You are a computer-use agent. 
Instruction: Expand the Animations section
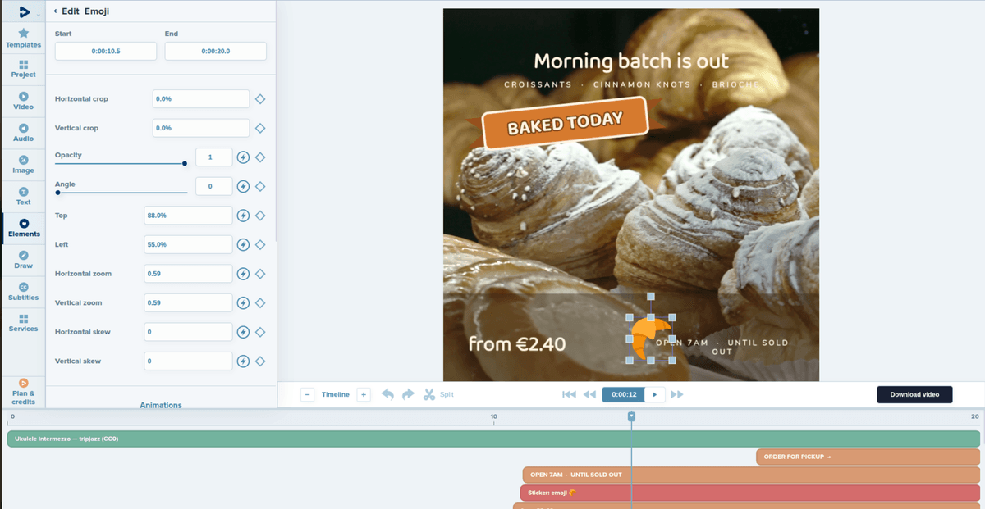[x=161, y=405]
